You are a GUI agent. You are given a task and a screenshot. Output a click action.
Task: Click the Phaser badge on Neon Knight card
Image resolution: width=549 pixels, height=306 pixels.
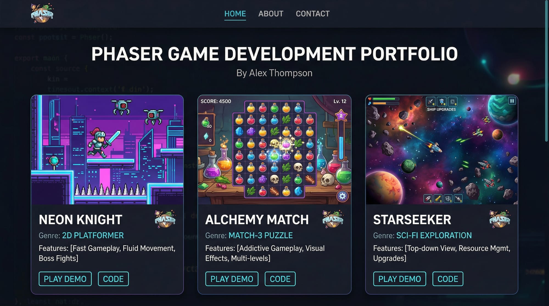165,219
